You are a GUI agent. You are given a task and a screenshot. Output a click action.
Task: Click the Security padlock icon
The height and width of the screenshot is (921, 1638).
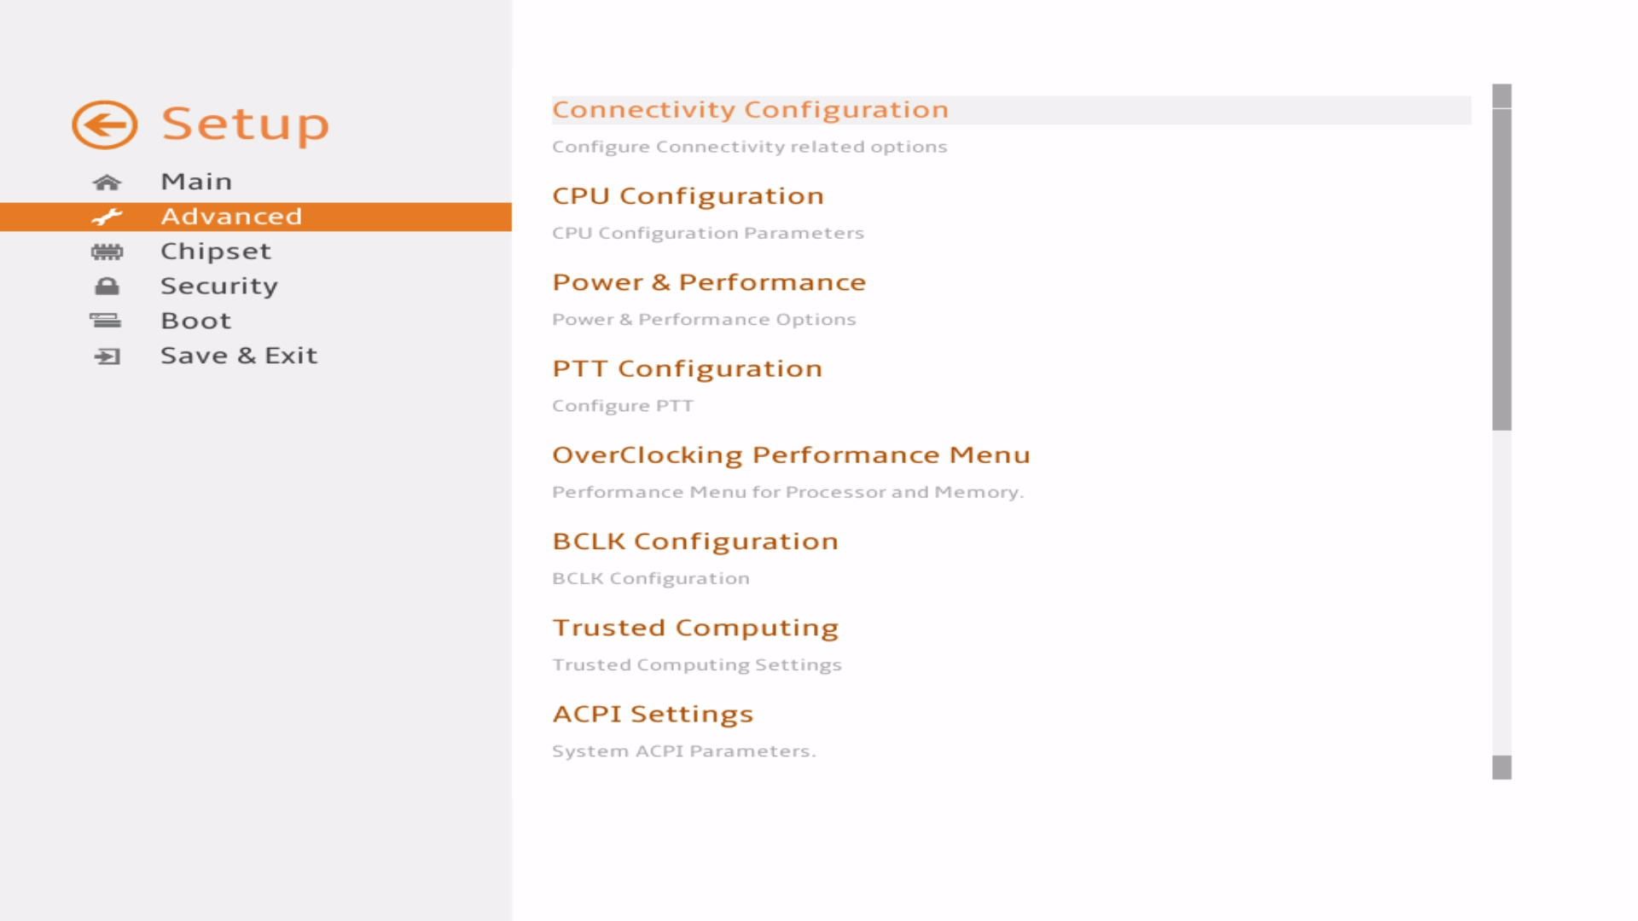107,287
